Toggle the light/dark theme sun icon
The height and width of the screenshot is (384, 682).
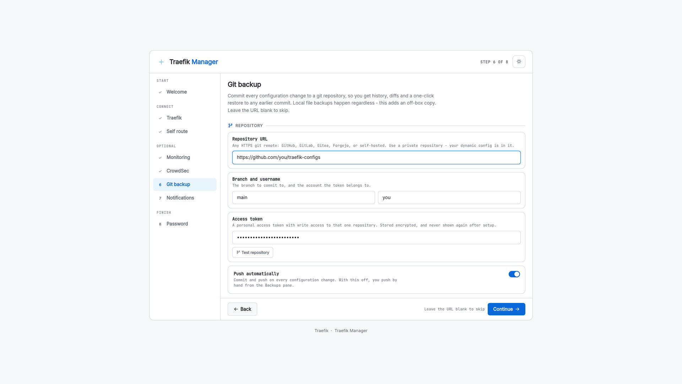[519, 62]
